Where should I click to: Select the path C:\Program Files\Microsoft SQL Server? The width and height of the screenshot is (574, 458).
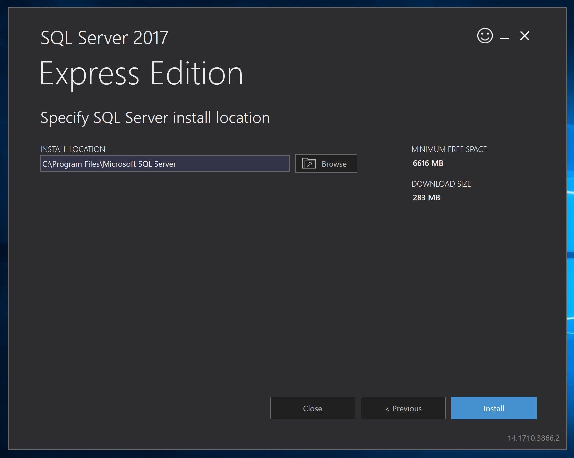109,163
